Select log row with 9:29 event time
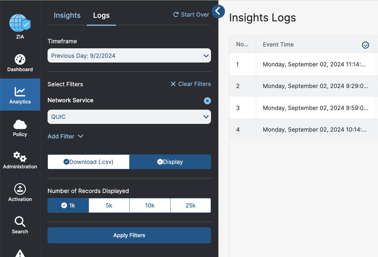The width and height of the screenshot is (378, 257). (x=303, y=86)
